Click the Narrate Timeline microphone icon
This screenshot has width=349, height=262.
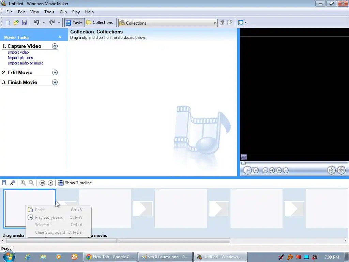pos(12,183)
